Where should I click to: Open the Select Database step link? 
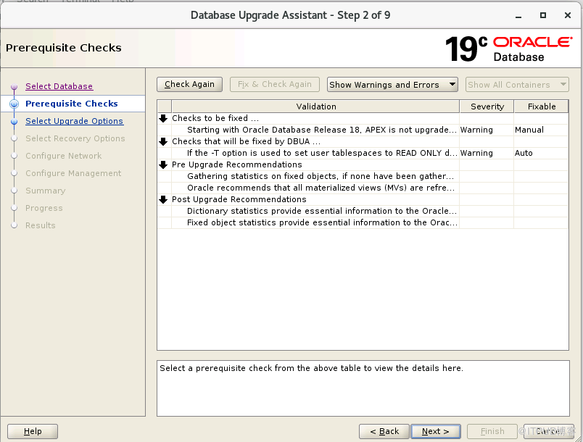point(59,86)
